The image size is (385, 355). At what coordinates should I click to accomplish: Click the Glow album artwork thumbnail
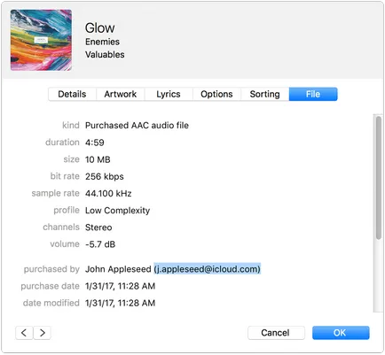point(41,40)
